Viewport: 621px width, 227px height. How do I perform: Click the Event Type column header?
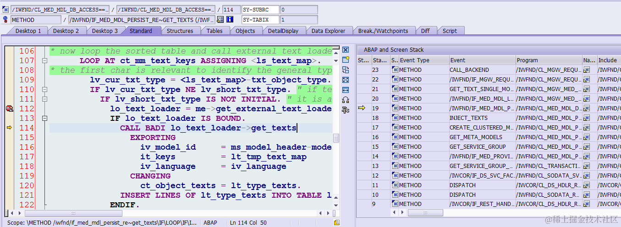[423, 60]
